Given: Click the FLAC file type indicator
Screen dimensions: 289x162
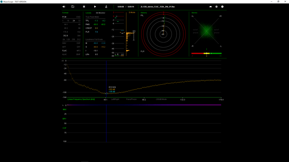Looking at the screenshot, I should pyautogui.click(x=65, y=51).
